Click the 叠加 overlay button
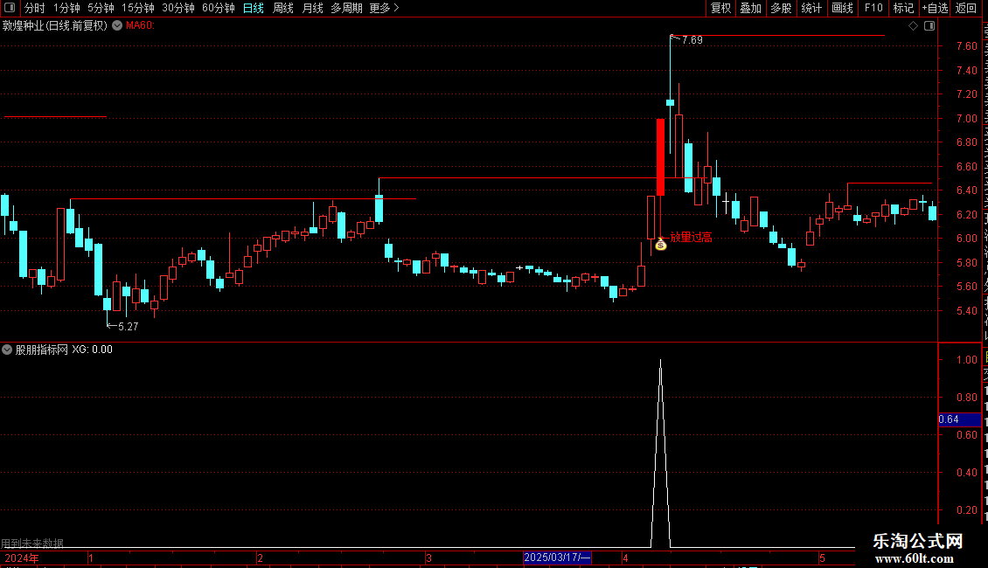 click(750, 8)
